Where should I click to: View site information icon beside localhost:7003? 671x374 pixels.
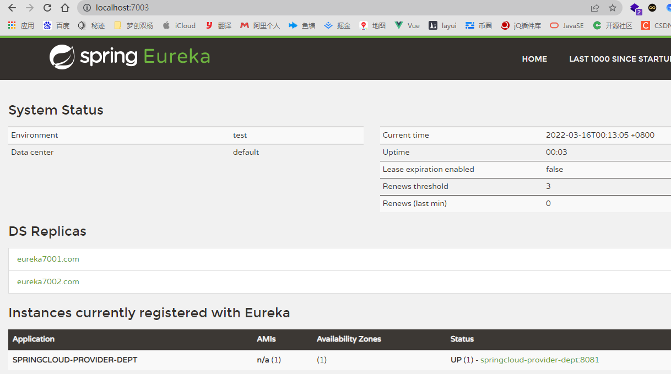coord(86,8)
